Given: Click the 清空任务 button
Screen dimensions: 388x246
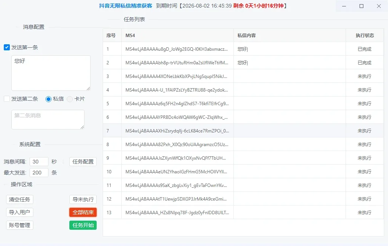Looking at the screenshot, I should 20,199.
